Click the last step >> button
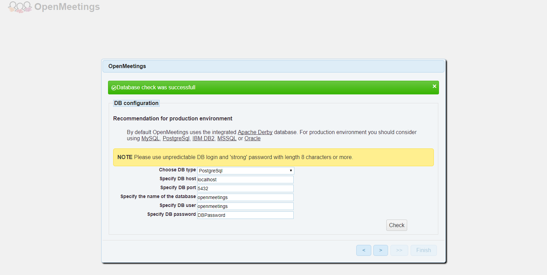The height and width of the screenshot is (275, 547). tap(399, 250)
